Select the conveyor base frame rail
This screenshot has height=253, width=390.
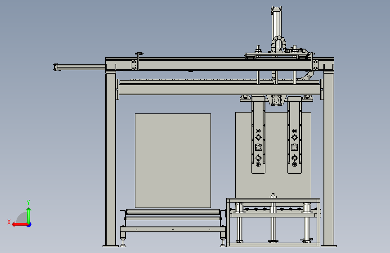pyautogui.click(x=173, y=229)
